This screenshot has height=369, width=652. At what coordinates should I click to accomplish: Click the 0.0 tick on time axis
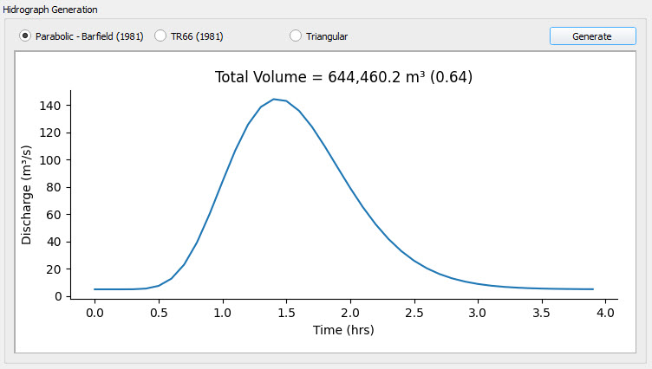coord(95,312)
